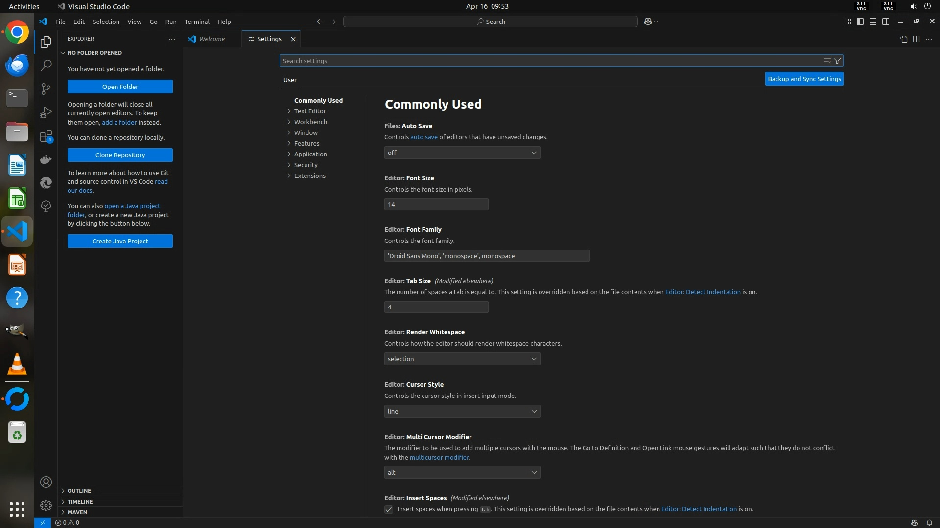Open the Cursor Style dropdown
The height and width of the screenshot is (528, 940).
tap(462, 411)
